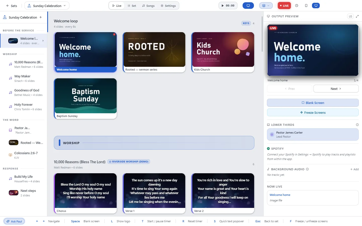Add item with plus next to Sunday Celebration
The width and height of the screenshot is (362, 226).
point(41,17)
